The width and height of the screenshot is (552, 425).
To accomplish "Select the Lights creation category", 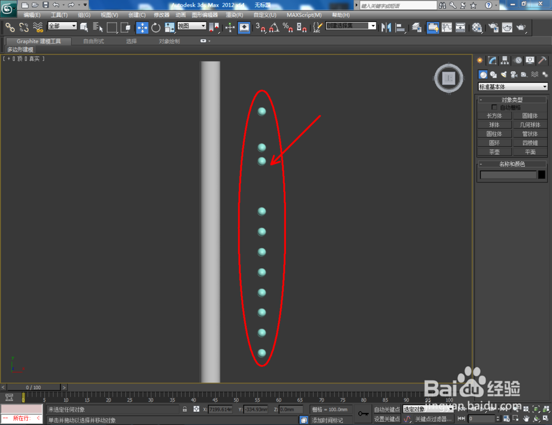I will [x=504, y=75].
